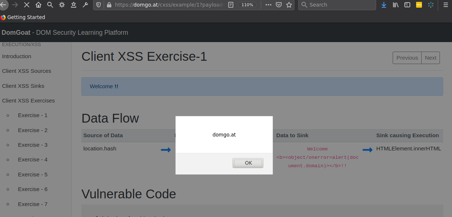Open Client XSS Sinks in the sidebar
This screenshot has height=217, width=452.
point(23,86)
